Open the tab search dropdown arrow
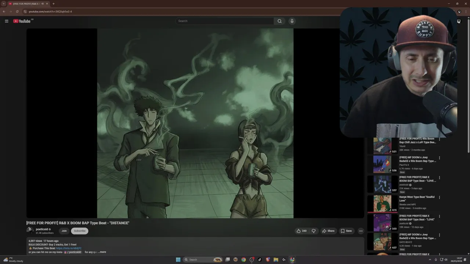 4,4
